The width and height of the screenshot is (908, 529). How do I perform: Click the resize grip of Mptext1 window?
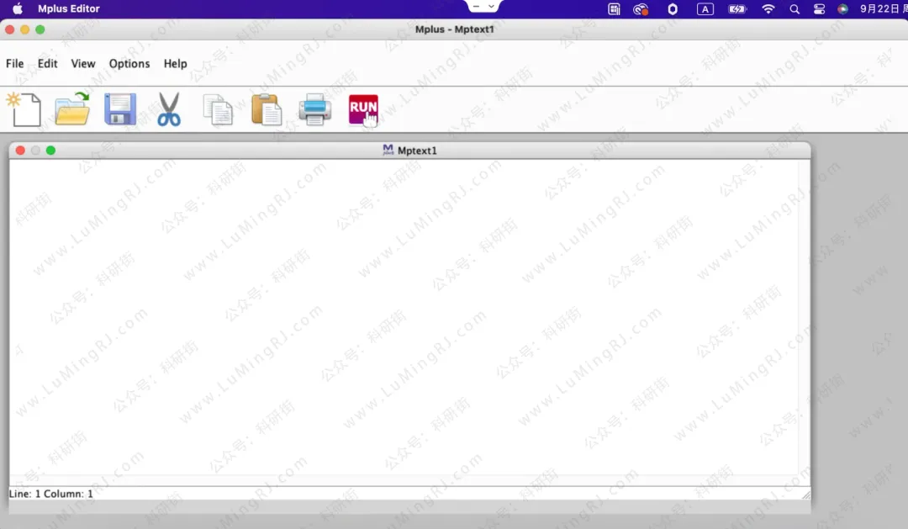pyautogui.click(x=805, y=495)
